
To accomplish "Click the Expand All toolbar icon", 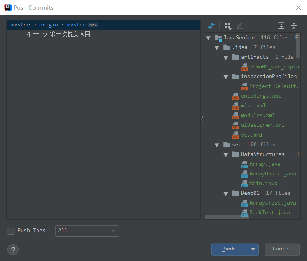I will coord(281,26).
